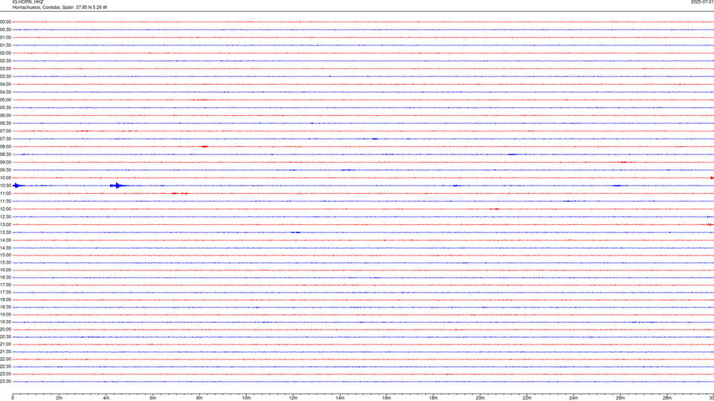Select the 8m axis tick label

199,398
